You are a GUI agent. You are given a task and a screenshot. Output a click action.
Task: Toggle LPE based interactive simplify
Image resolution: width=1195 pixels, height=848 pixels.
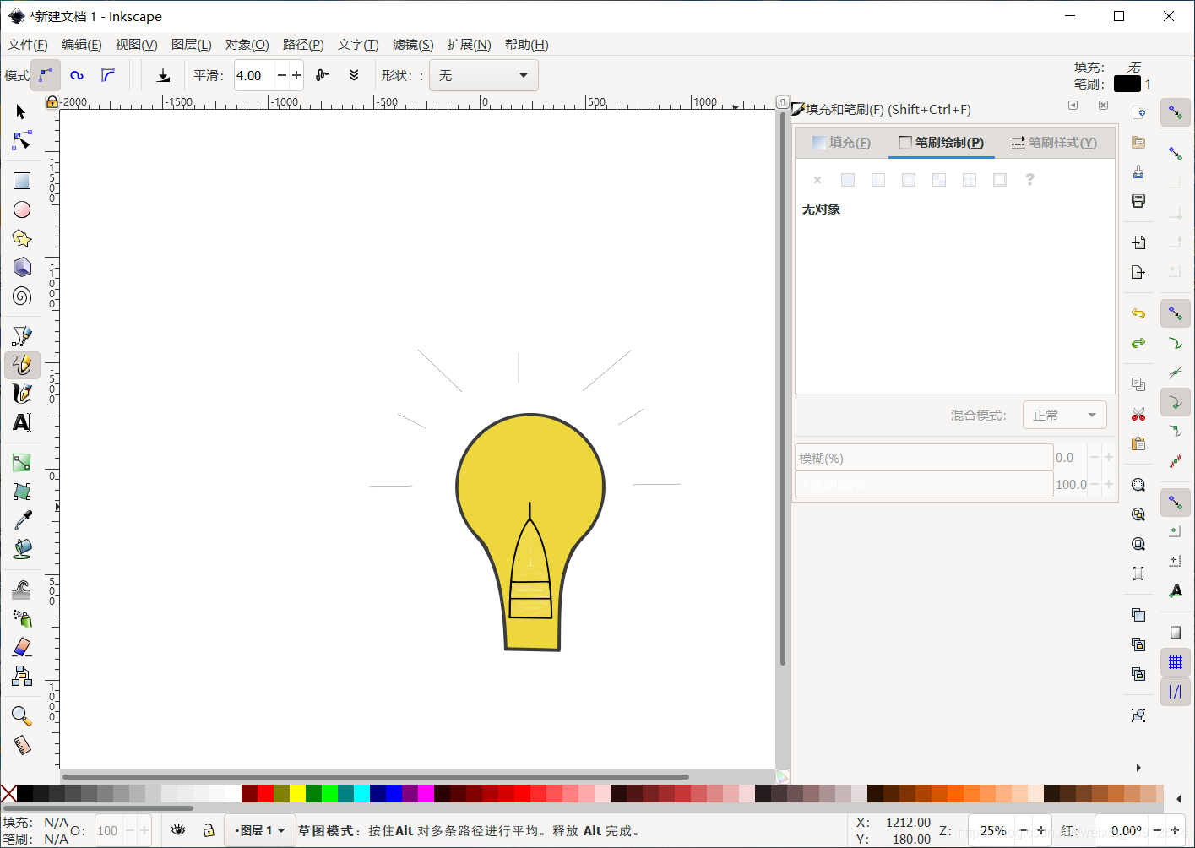click(322, 75)
